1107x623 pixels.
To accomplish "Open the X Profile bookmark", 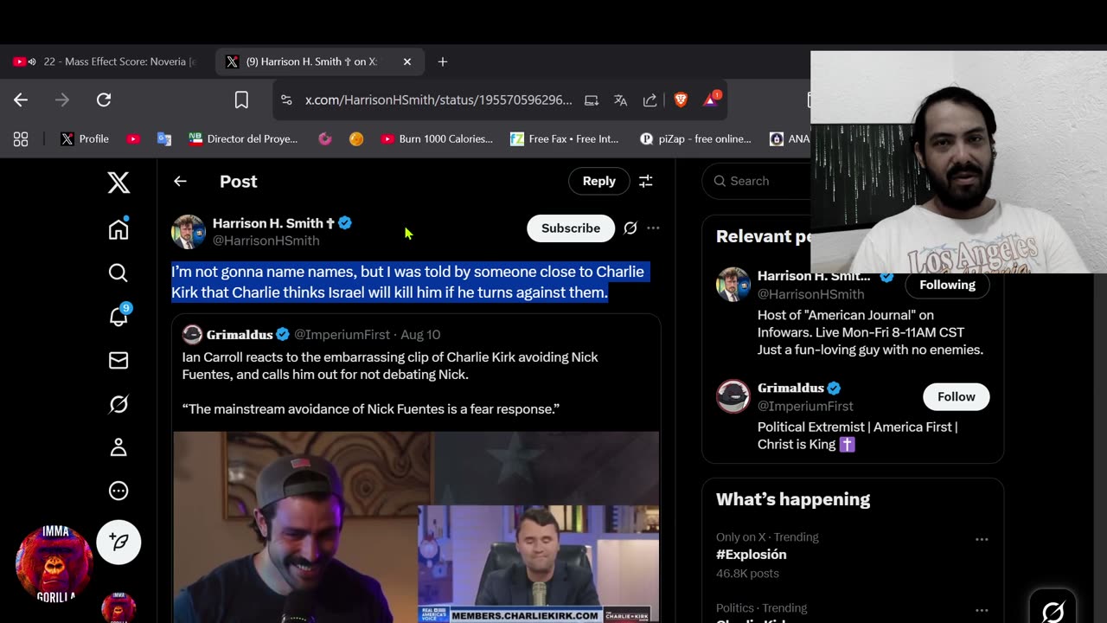I will 85,139.
